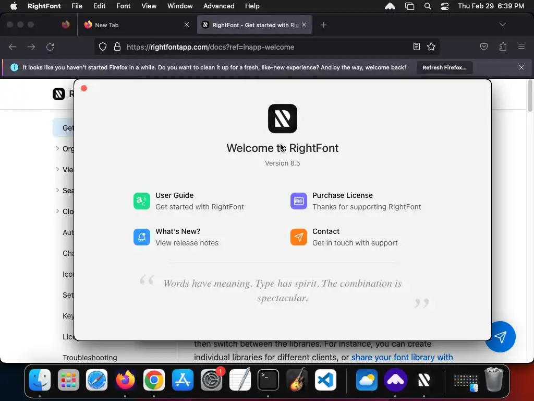This screenshot has width=534, height=401.
Task: Click Spotlight search in menu bar
Action: click(428, 6)
